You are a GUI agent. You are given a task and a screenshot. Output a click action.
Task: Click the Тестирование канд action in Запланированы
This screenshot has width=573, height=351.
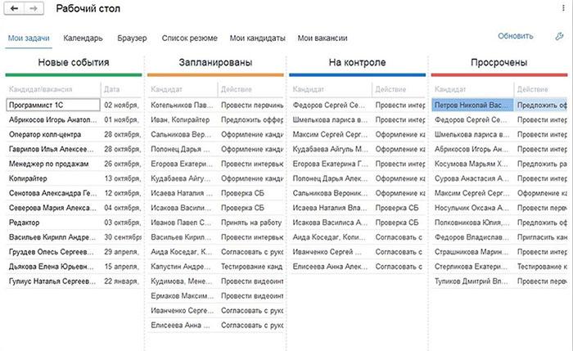[251, 267]
